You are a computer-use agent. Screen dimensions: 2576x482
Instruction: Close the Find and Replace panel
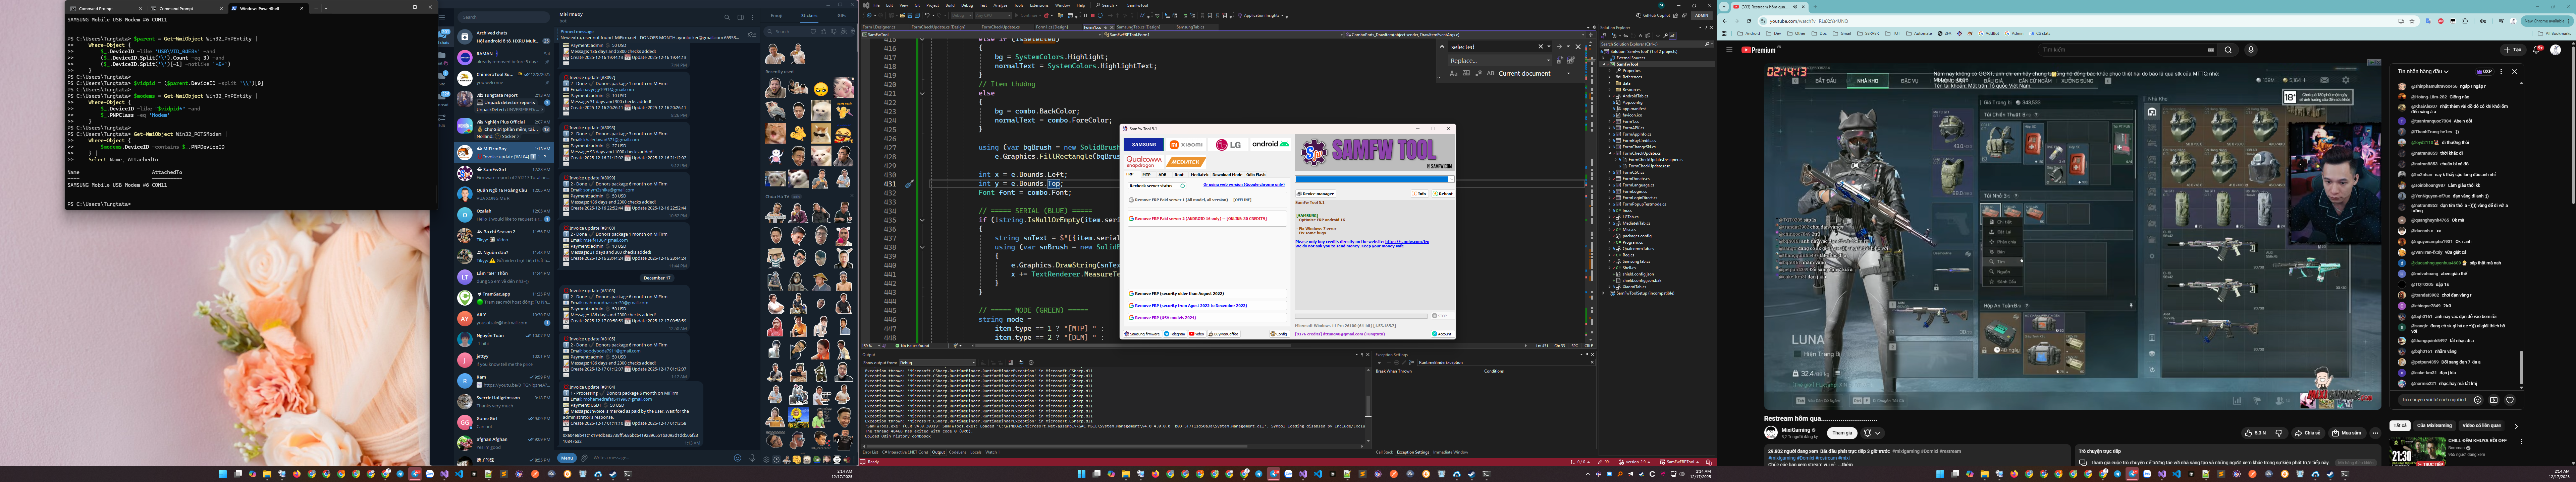click(x=1578, y=47)
